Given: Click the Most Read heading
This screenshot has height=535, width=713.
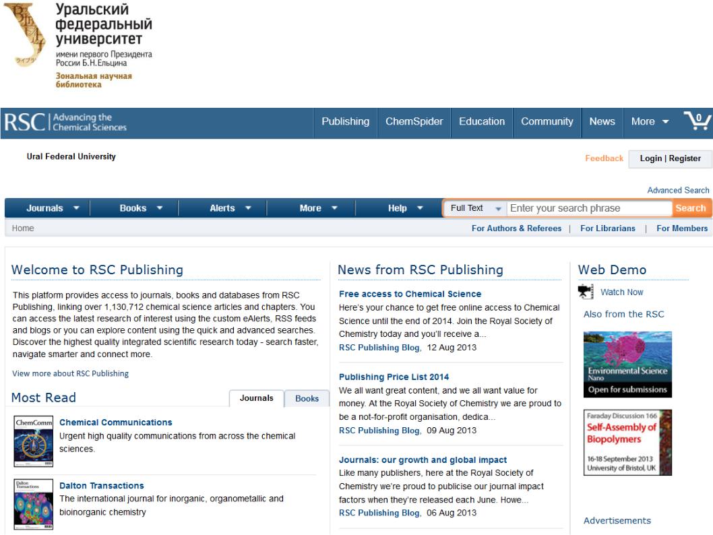Looking at the screenshot, I should click(x=43, y=398).
